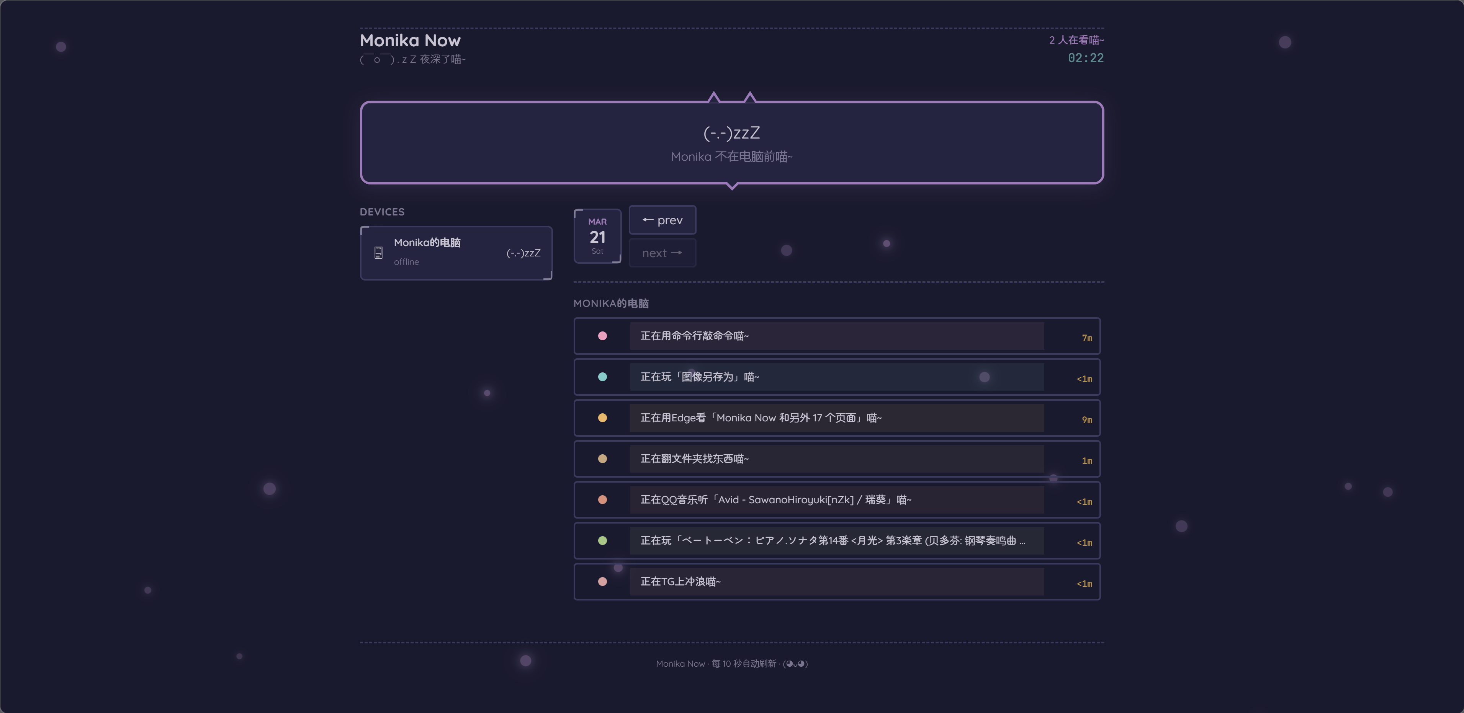Click the Monika 不在电脑前喵~ status message
Viewport: 1464px width, 713px height.
click(x=732, y=157)
